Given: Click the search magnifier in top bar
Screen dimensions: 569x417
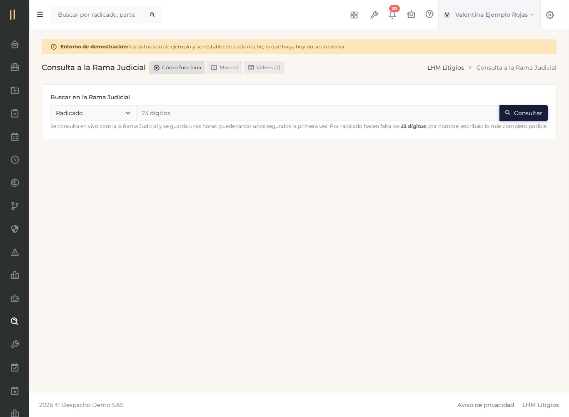Looking at the screenshot, I should point(152,15).
